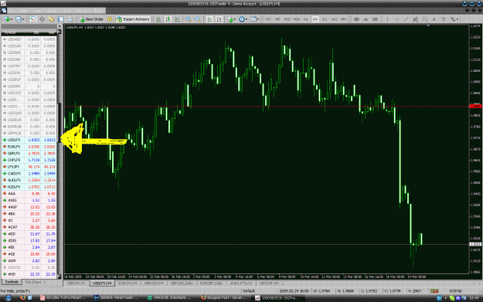Switch to GBPLFX,H1 chart tab

76,283
